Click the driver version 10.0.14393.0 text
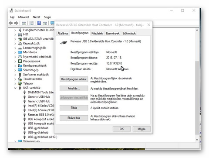The width and height of the screenshot is (209, 158). coord(114,63)
